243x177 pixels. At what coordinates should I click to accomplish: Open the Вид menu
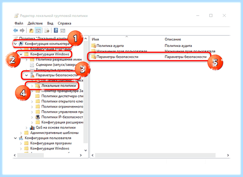[50, 23]
